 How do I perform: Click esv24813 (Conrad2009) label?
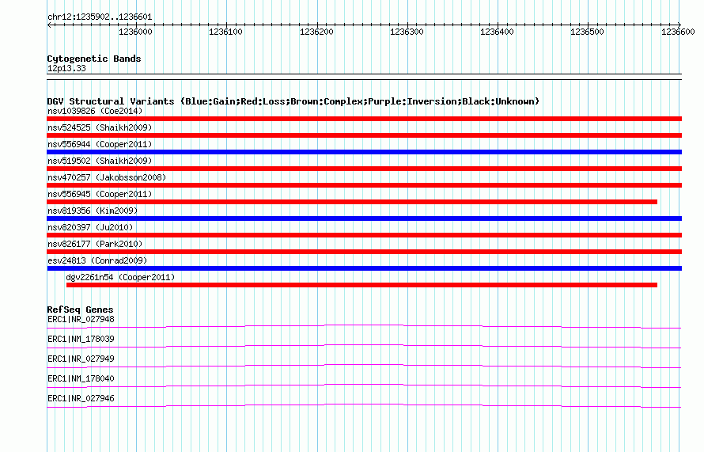point(97,260)
